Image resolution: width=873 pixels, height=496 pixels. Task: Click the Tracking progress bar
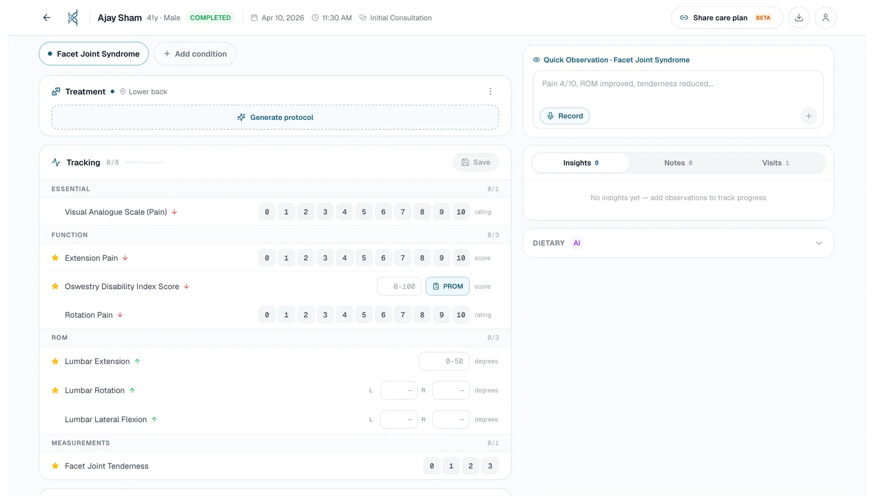click(145, 162)
